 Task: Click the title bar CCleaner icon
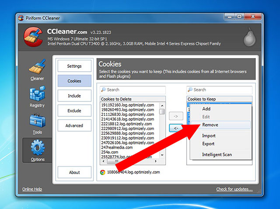[21, 18]
